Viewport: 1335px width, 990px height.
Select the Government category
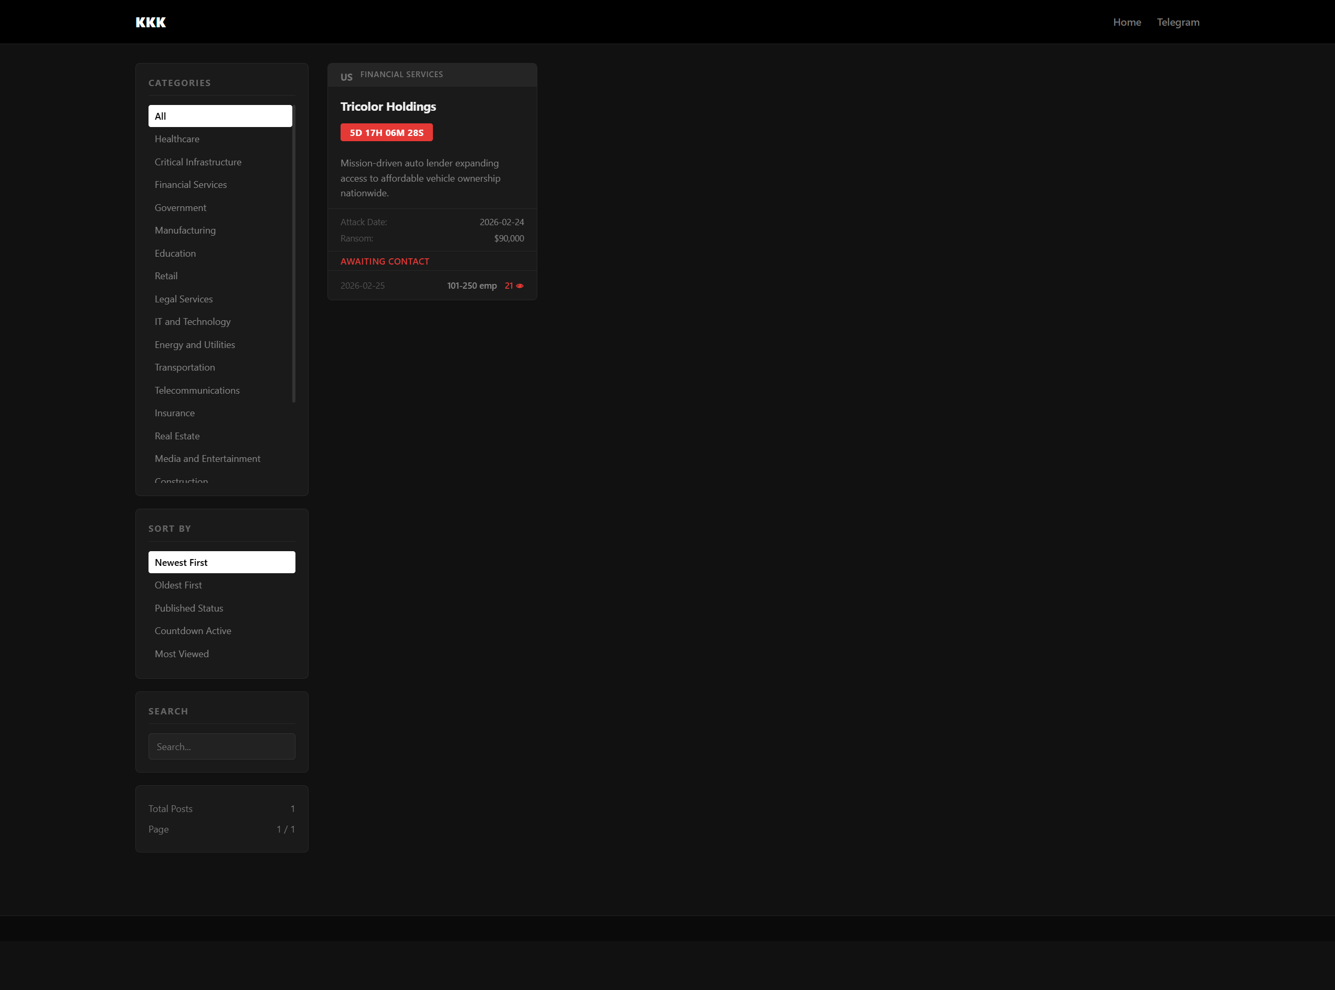[x=181, y=208]
